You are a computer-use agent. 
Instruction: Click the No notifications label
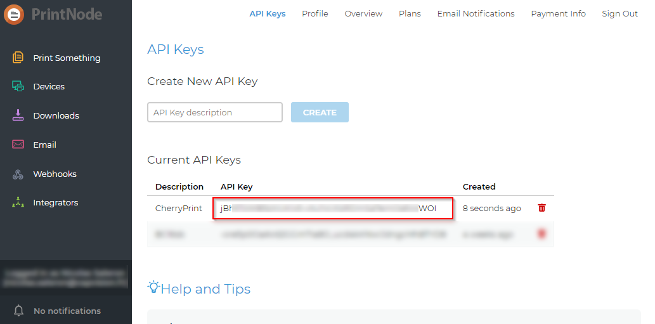(x=67, y=311)
